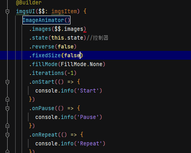Click the 'Pause' string literal
The width and height of the screenshot is (191, 153).
(88, 117)
